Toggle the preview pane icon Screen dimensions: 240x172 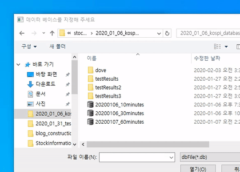click(x=238, y=47)
